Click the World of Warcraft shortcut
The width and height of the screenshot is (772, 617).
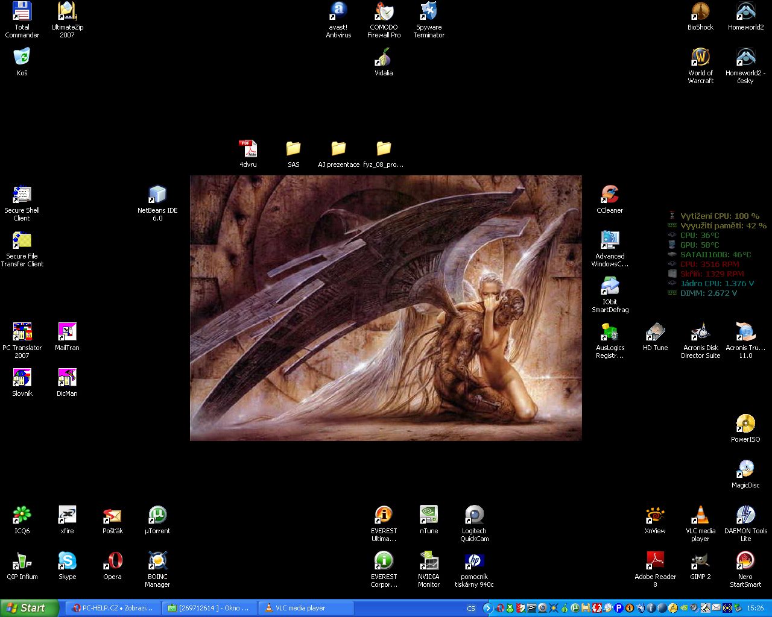click(x=700, y=58)
